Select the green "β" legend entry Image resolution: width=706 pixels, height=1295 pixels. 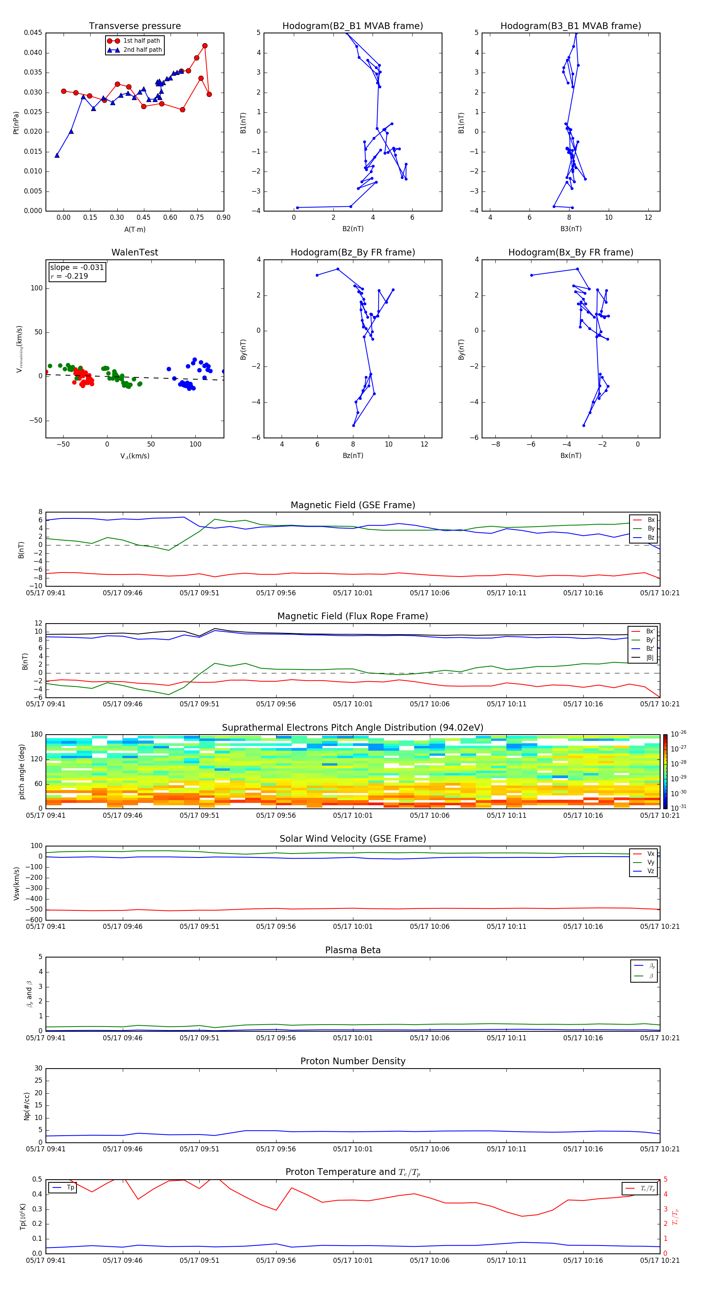click(644, 976)
